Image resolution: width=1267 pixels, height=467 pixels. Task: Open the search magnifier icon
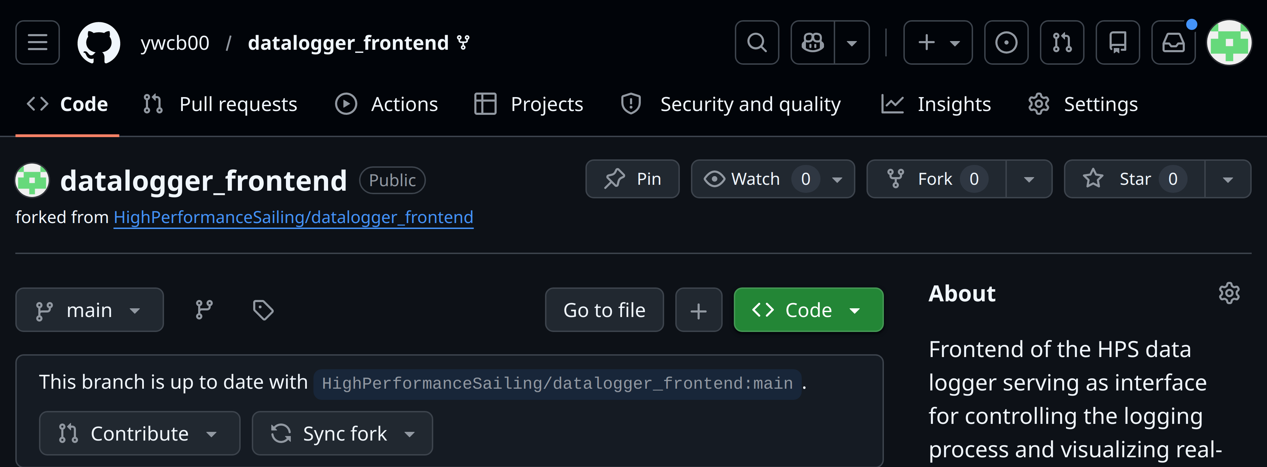click(756, 42)
